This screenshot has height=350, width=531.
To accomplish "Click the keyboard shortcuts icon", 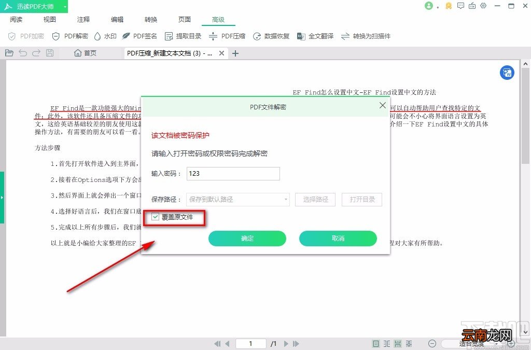I will point(472,6).
